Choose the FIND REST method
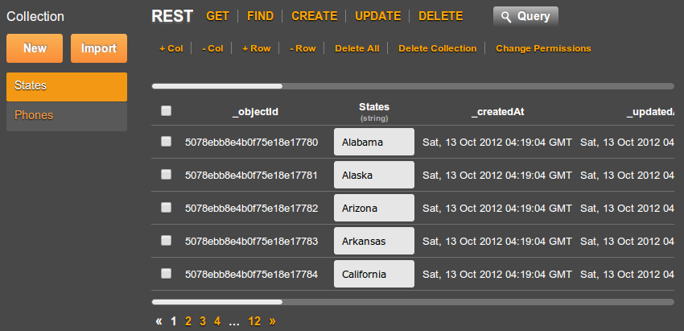Screen dimensions: 684x331 click(x=260, y=16)
